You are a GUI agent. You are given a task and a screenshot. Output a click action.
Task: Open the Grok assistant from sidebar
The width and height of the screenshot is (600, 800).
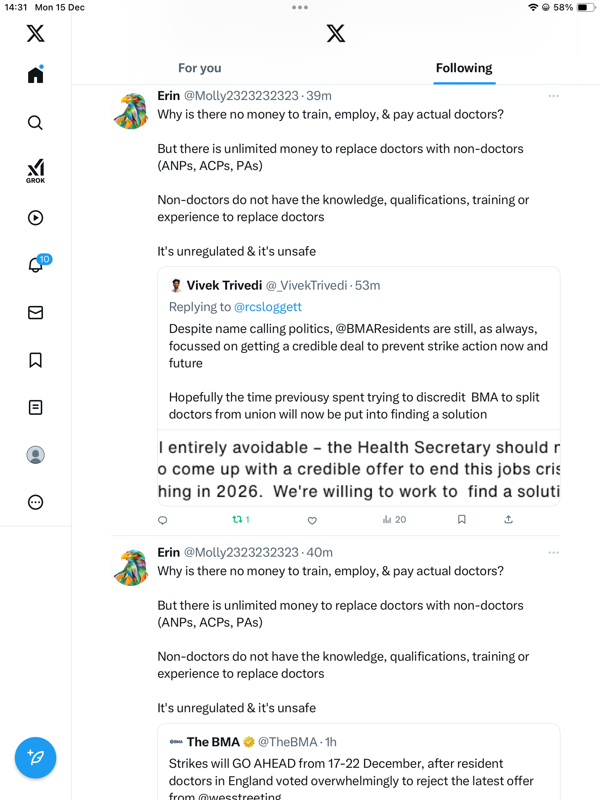[36, 171]
